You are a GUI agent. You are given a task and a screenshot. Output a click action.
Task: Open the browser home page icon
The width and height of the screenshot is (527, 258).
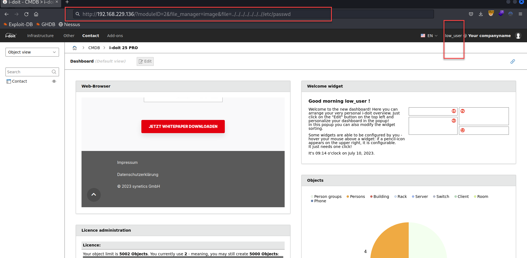click(x=36, y=14)
